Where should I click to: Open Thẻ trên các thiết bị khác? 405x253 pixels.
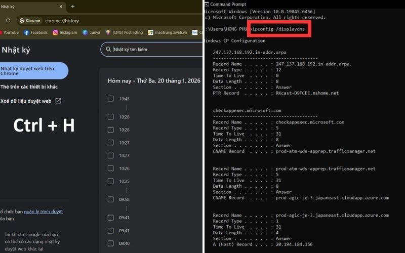click(29, 87)
